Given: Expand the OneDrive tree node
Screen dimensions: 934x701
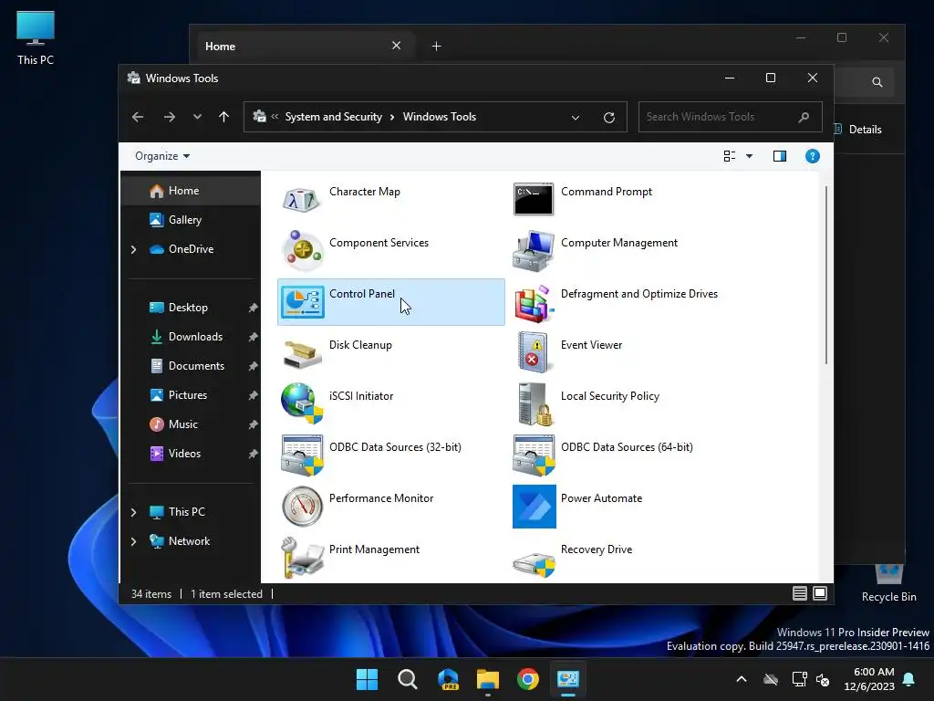Looking at the screenshot, I should tap(133, 249).
